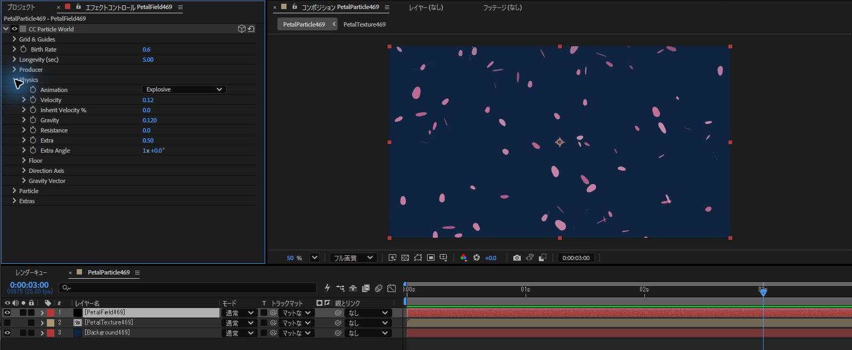Open the resolution フル画質 dropdown
The width and height of the screenshot is (852, 350).
(x=354, y=257)
